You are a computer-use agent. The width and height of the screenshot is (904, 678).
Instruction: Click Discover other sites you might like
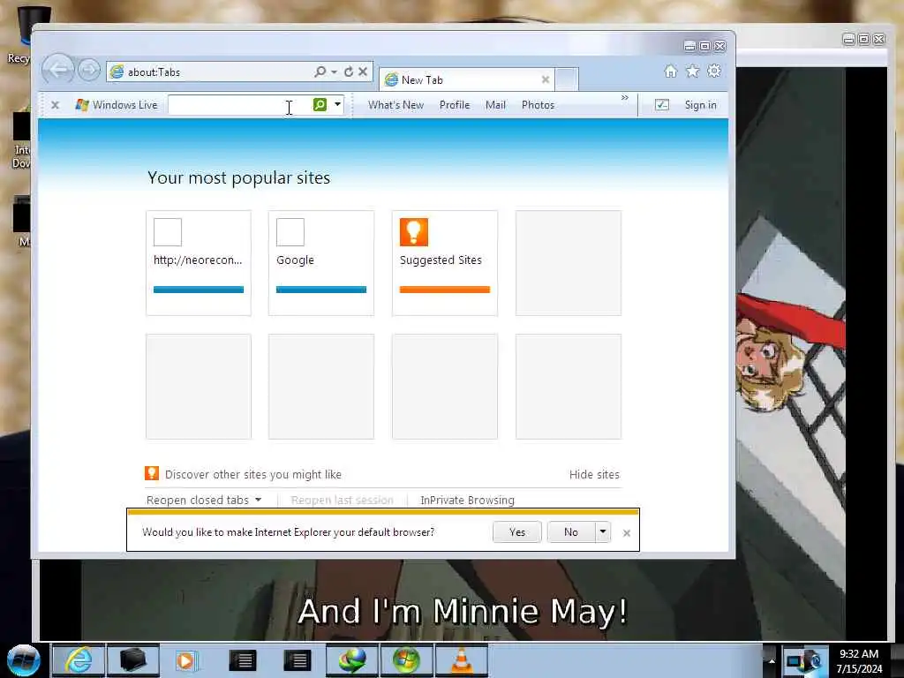pos(253,474)
